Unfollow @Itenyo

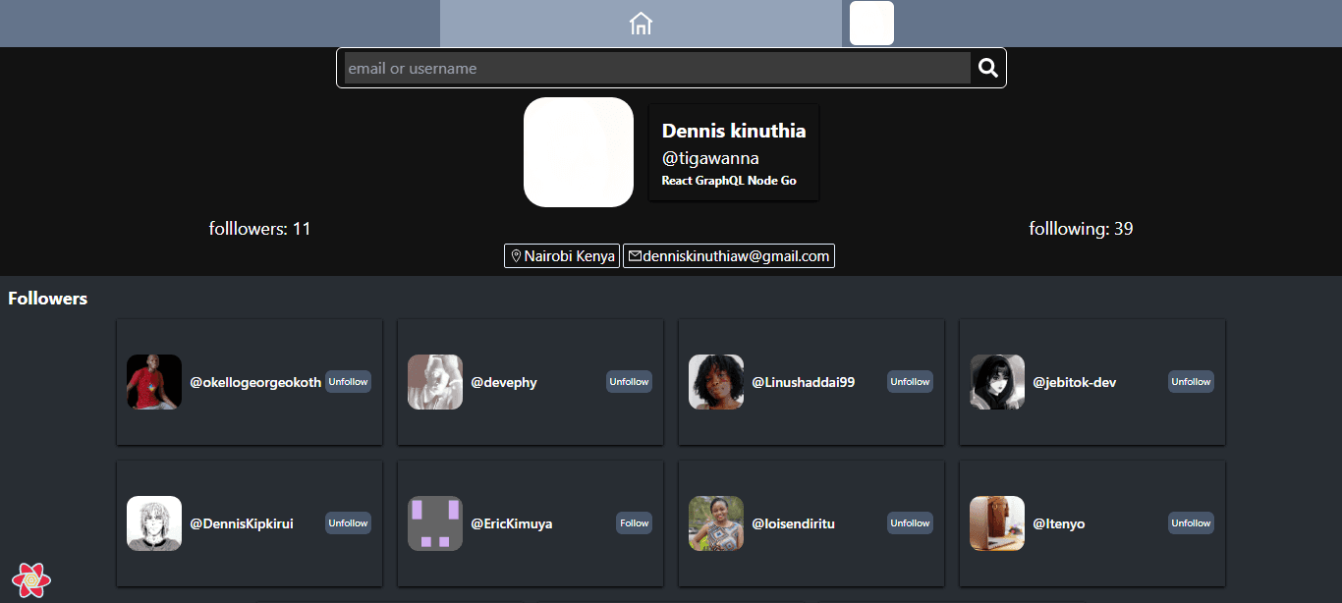pyautogui.click(x=1191, y=523)
